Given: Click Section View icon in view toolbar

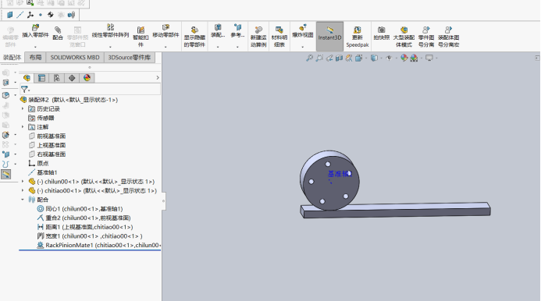Looking at the screenshot, I should click(339, 58).
